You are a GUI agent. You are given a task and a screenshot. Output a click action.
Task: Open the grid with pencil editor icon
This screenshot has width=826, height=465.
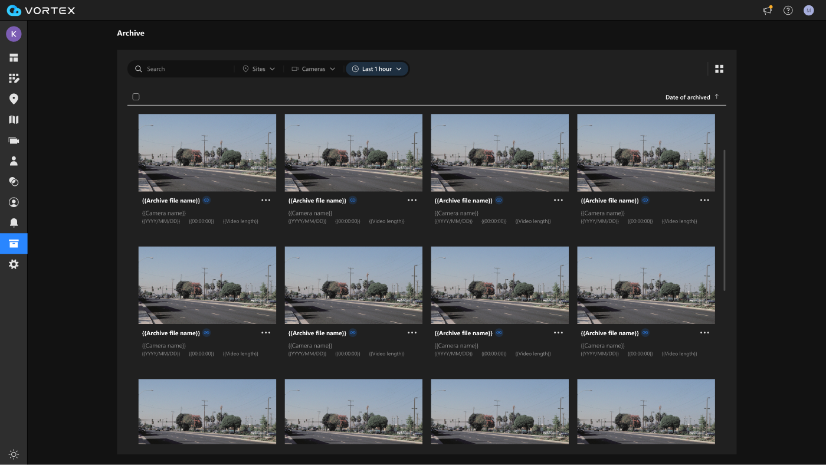click(14, 78)
